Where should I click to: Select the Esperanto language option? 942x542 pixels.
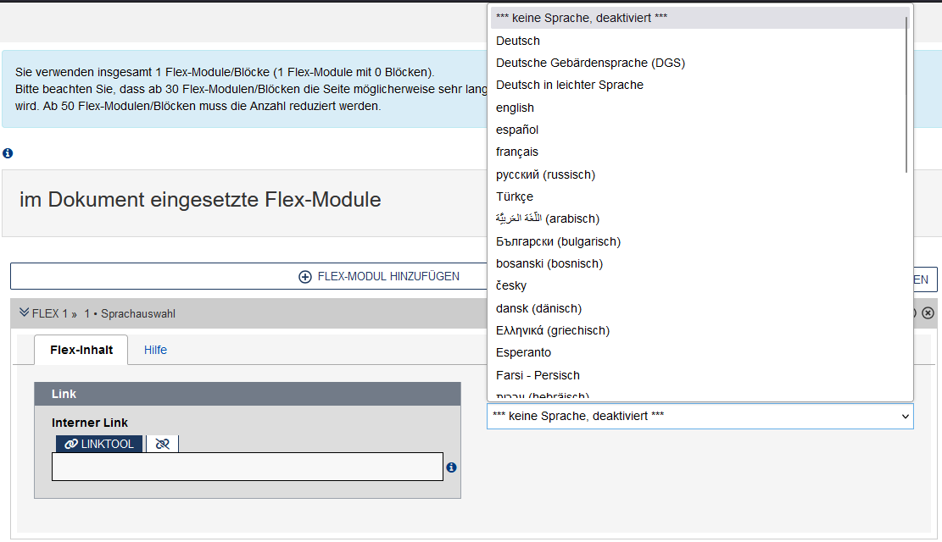(523, 352)
